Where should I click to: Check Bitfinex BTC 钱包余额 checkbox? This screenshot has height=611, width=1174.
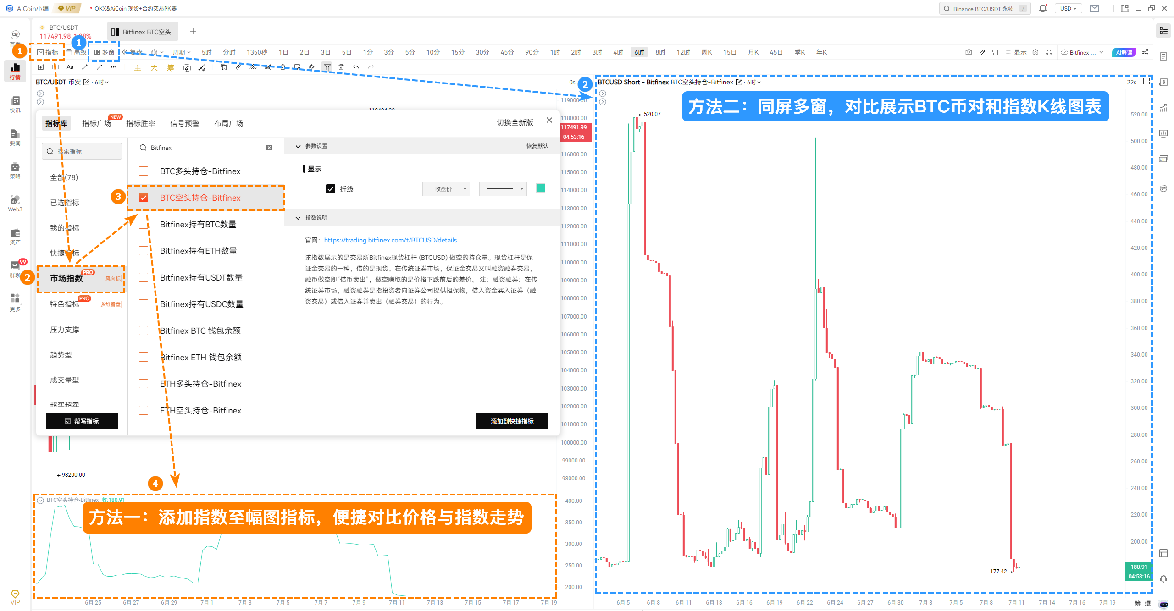[144, 330]
